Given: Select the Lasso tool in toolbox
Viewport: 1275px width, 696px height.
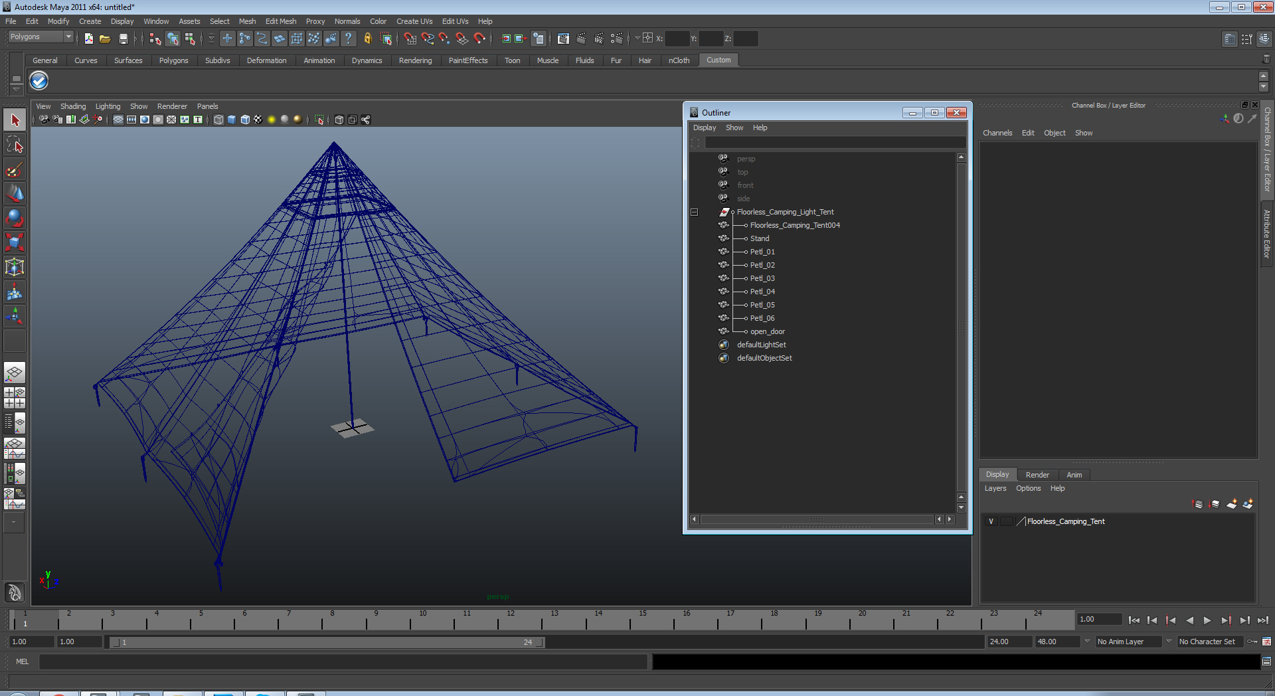Looking at the screenshot, I should 15,144.
